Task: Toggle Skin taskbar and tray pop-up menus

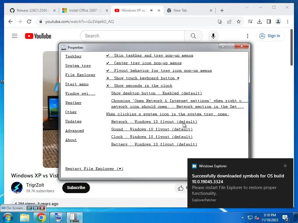Action: pyautogui.click(x=150, y=55)
